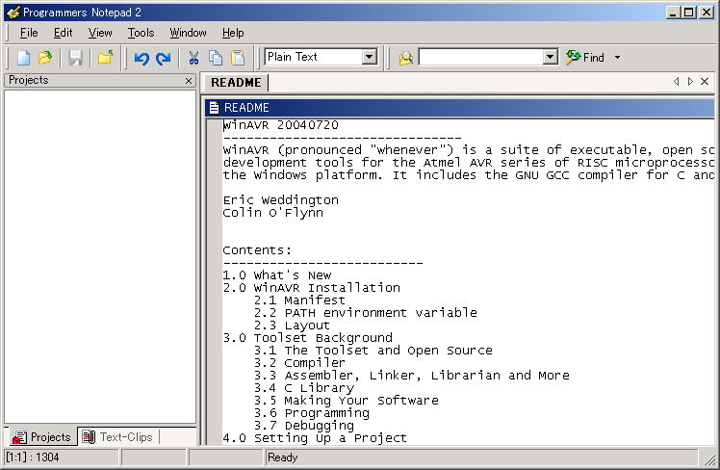The height and width of the screenshot is (470, 720).
Task: Switch to the Text-Clips tab
Action: (x=118, y=437)
